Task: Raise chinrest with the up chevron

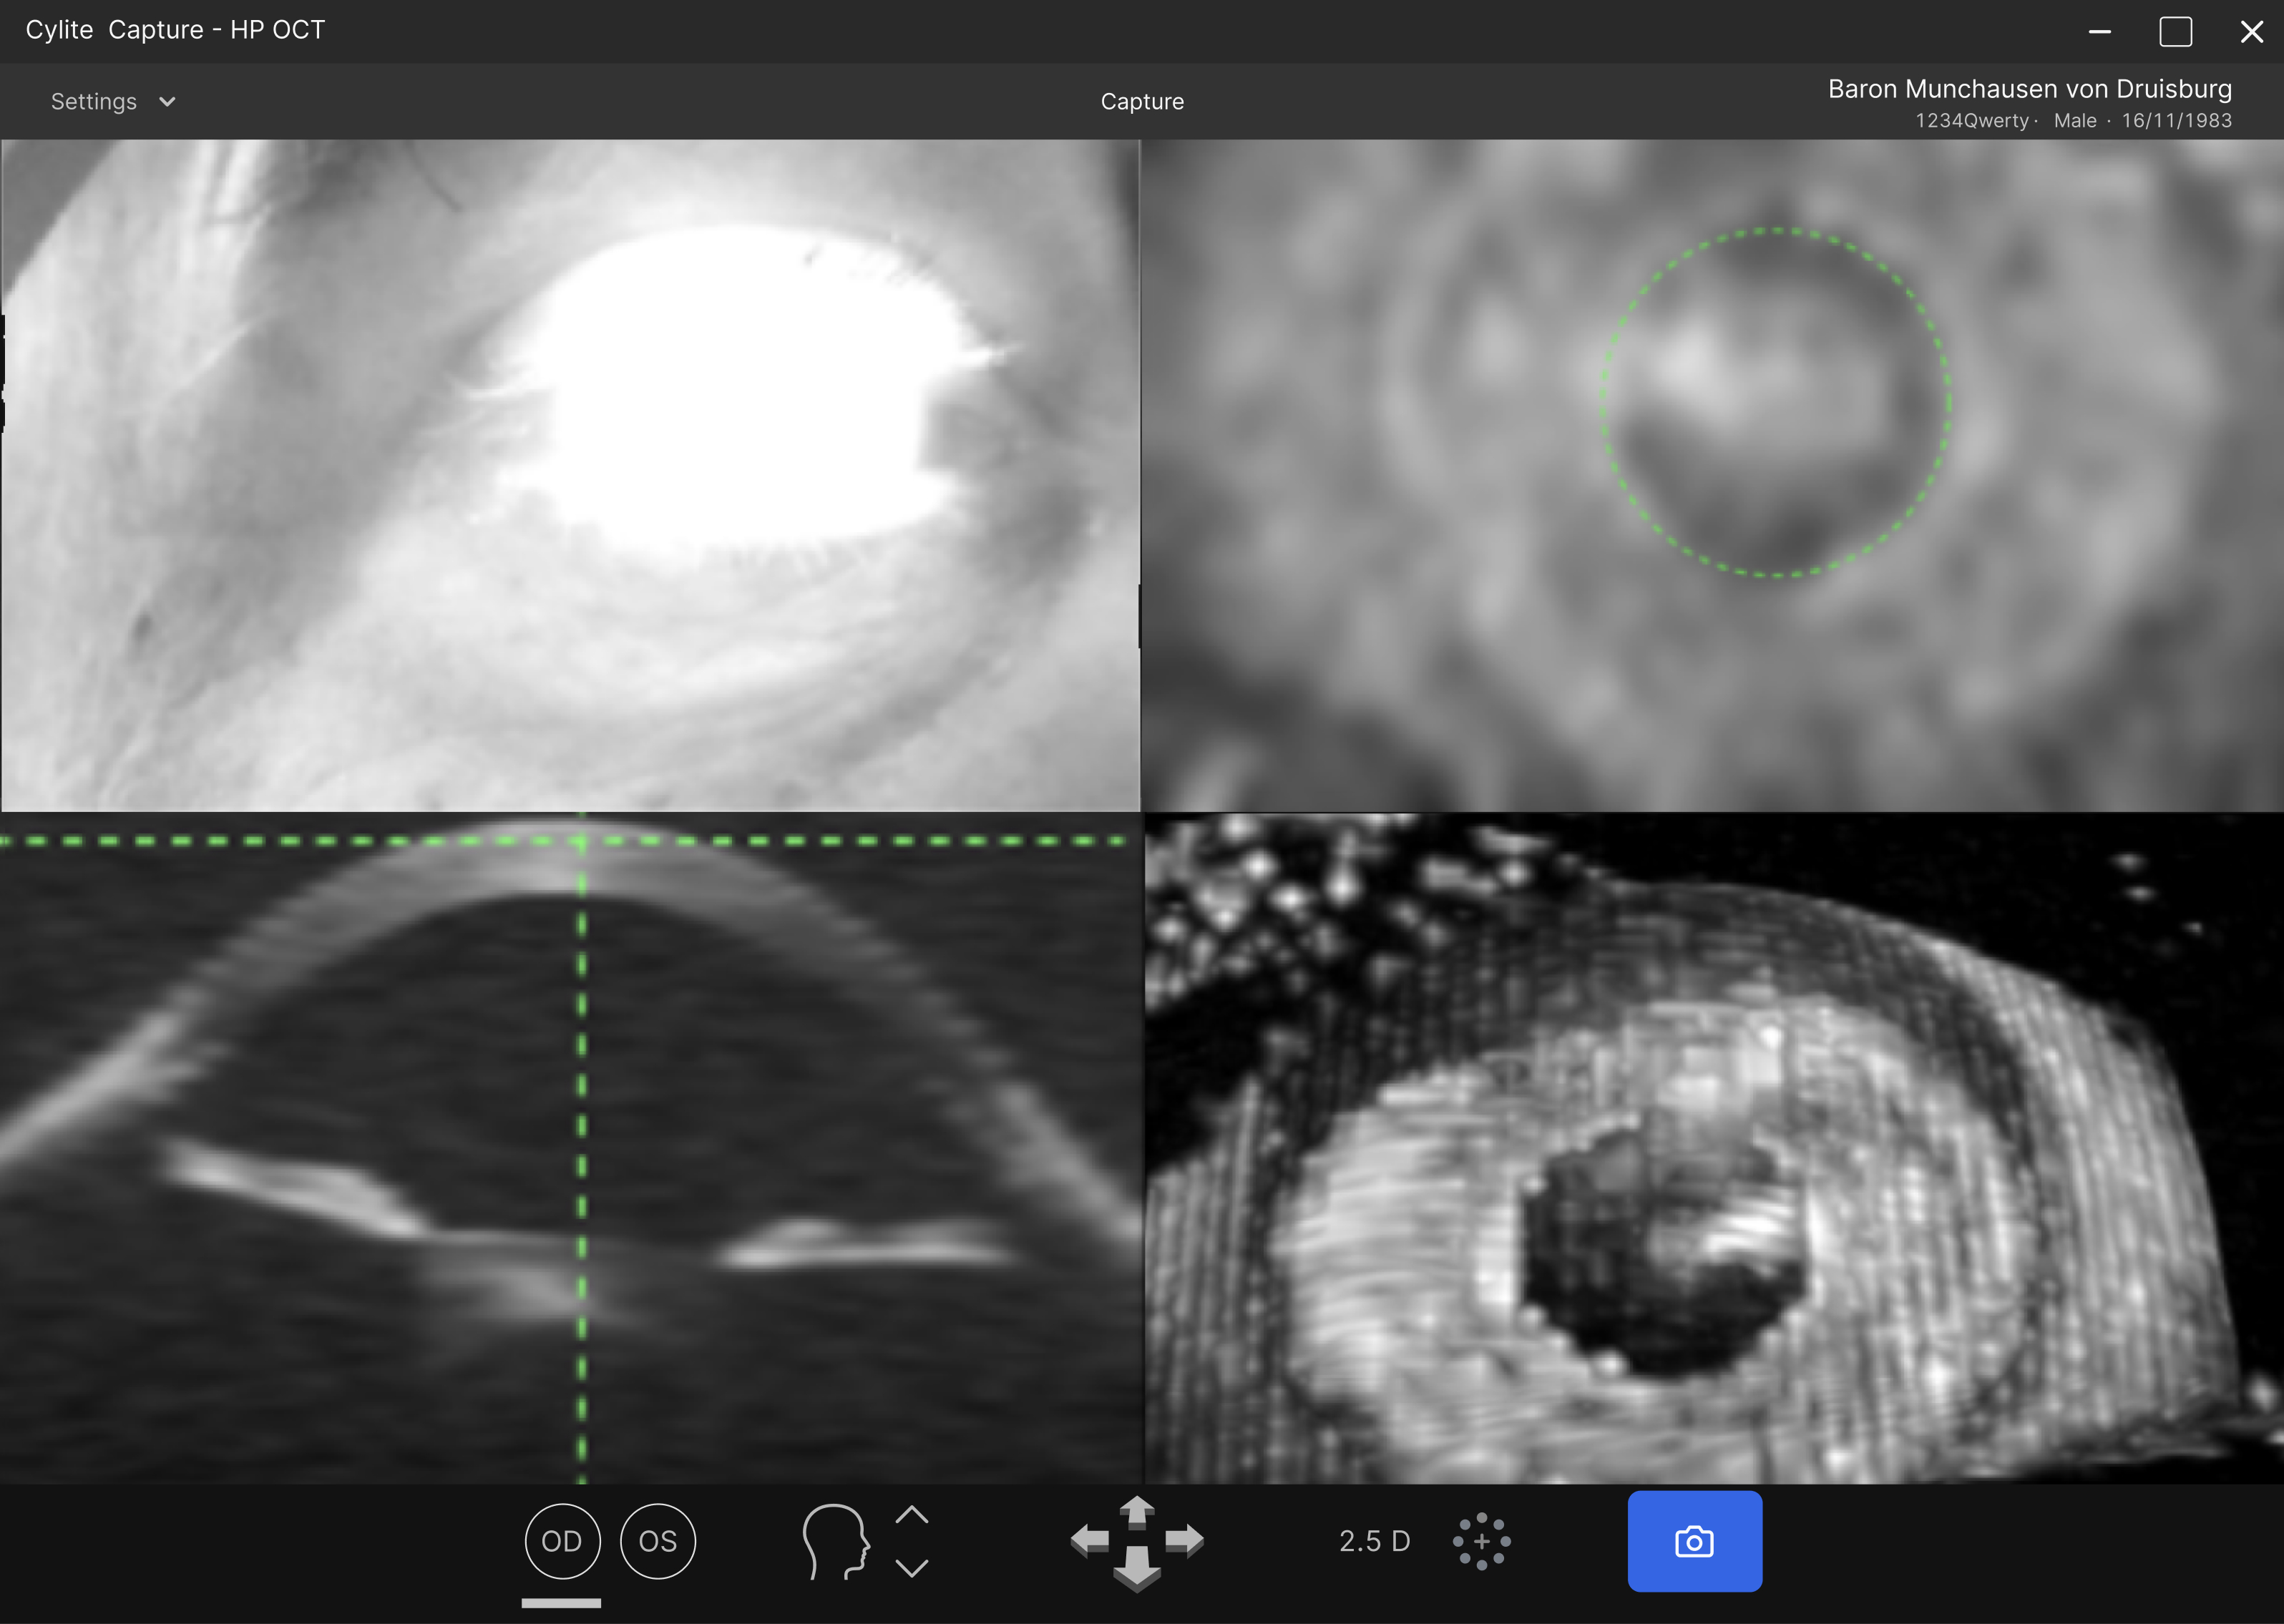Action: (x=911, y=1515)
